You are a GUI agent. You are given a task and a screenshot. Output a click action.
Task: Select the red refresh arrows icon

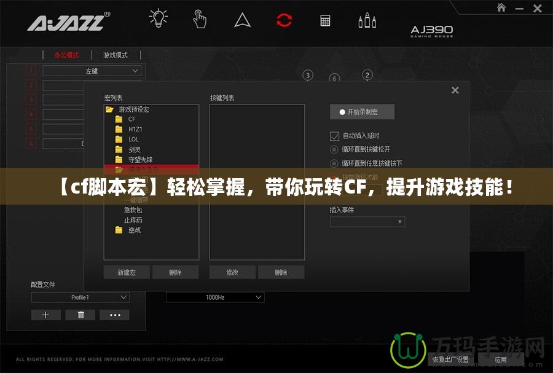tap(284, 20)
